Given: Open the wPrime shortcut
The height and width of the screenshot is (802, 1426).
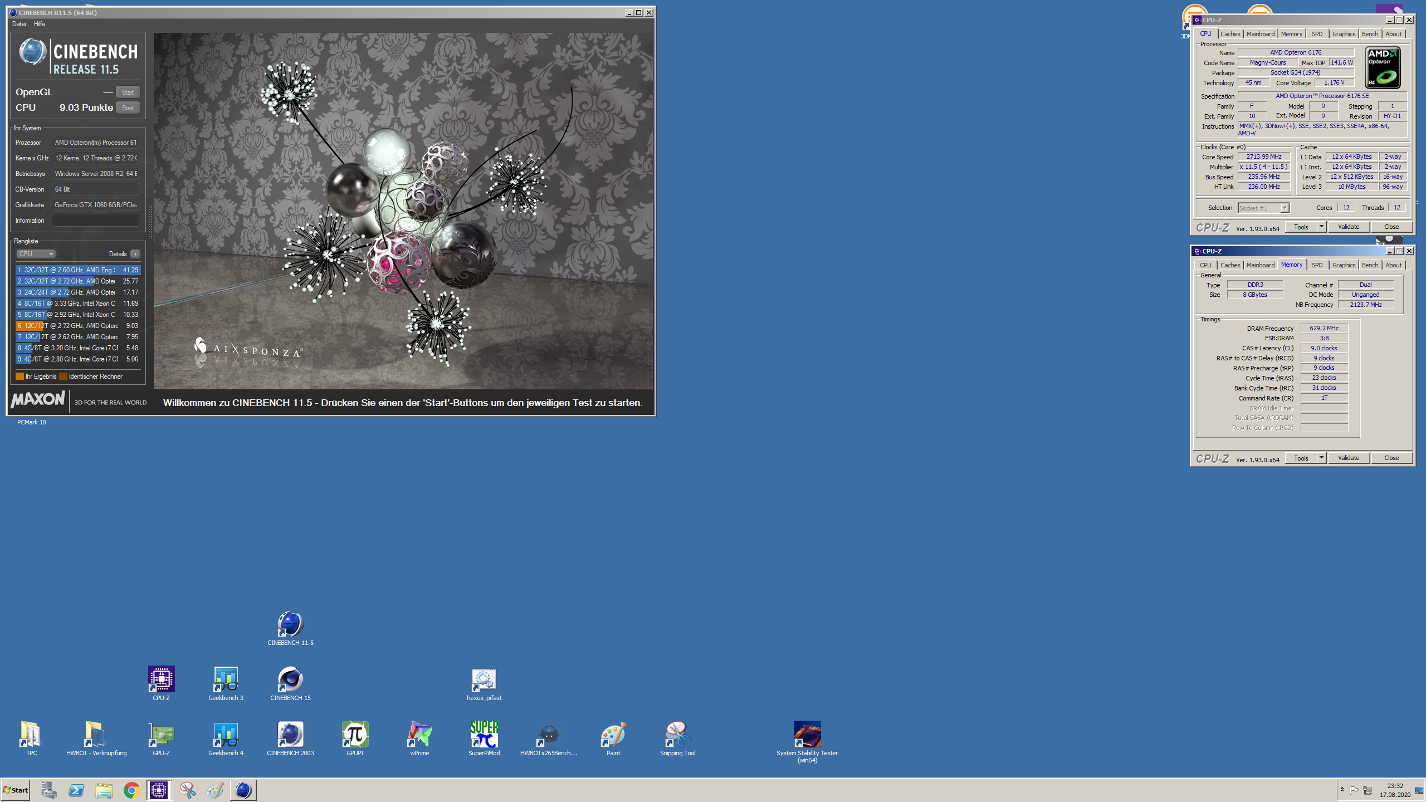Looking at the screenshot, I should 419,739.
